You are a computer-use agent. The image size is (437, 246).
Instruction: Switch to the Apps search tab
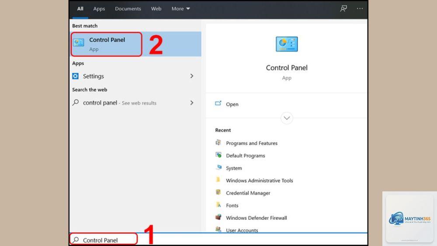[99, 9]
